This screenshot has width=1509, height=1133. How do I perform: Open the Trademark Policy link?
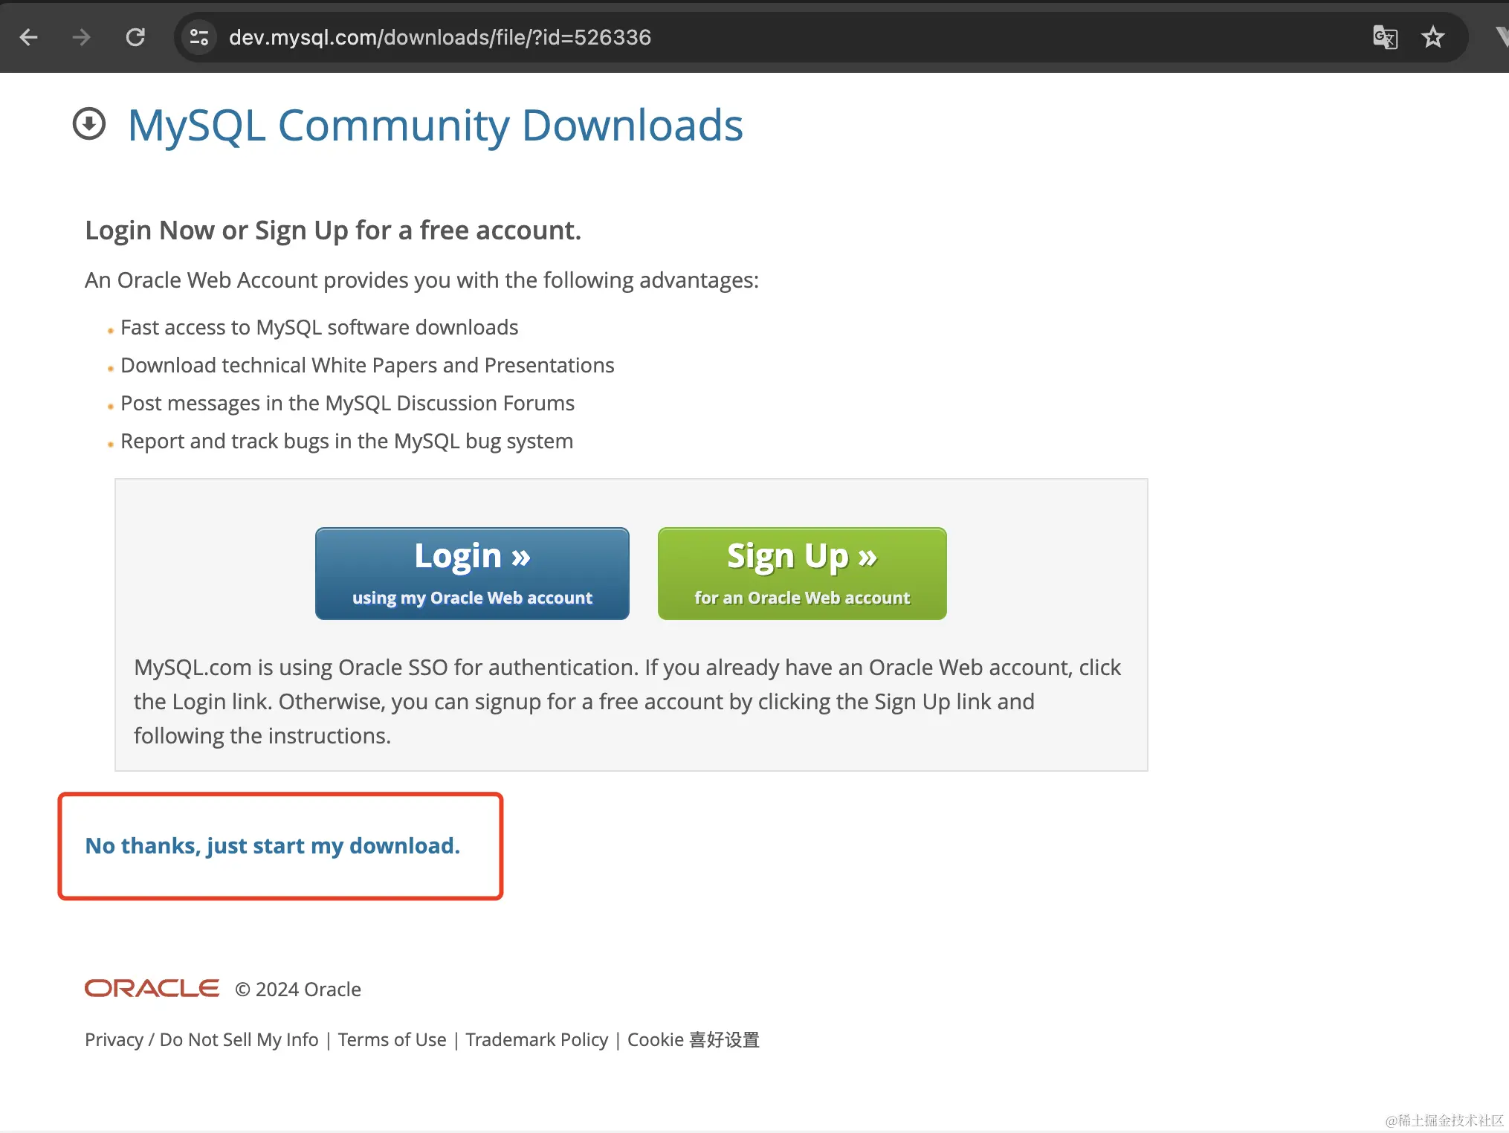coord(537,1039)
